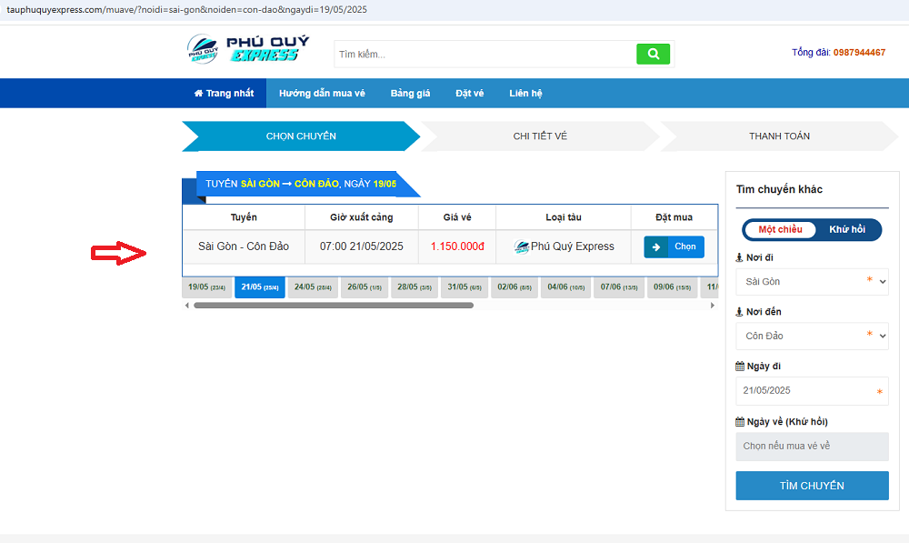Click the ship icon beside Phú Quý Express in the table
Screen dimensions: 909x543
pos(521,246)
